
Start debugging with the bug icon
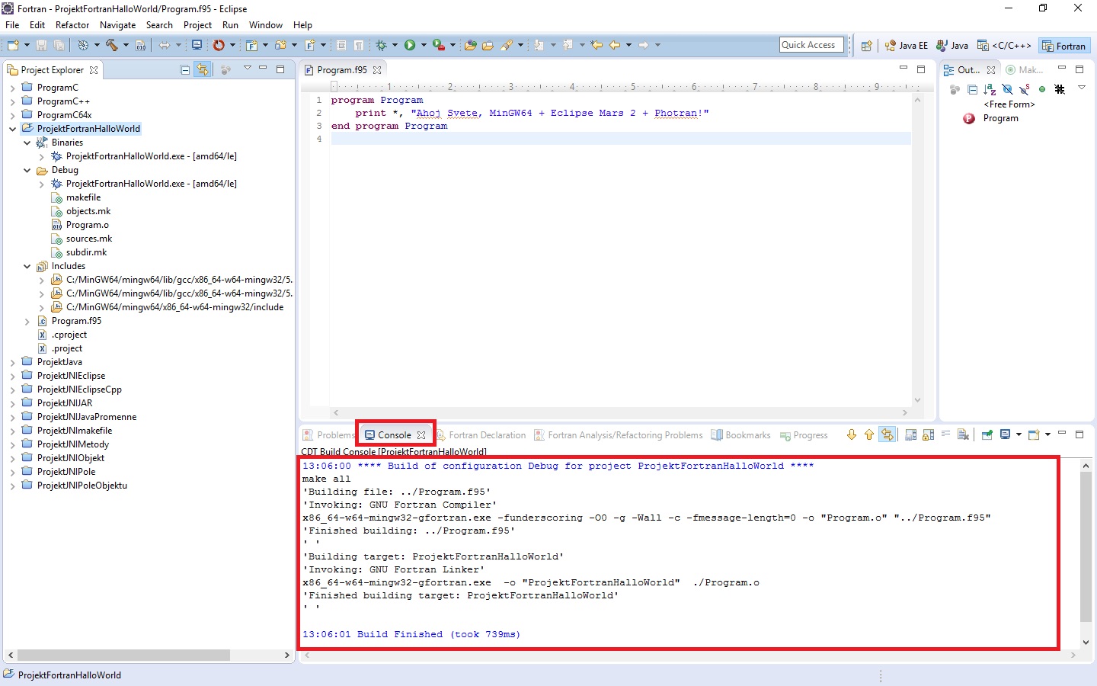click(381, 44)
